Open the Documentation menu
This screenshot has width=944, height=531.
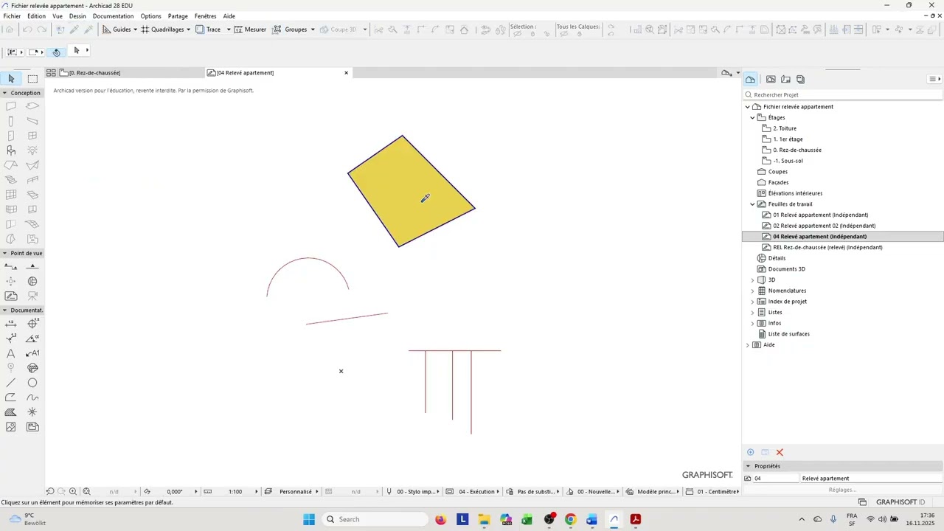tap(114, 16)
